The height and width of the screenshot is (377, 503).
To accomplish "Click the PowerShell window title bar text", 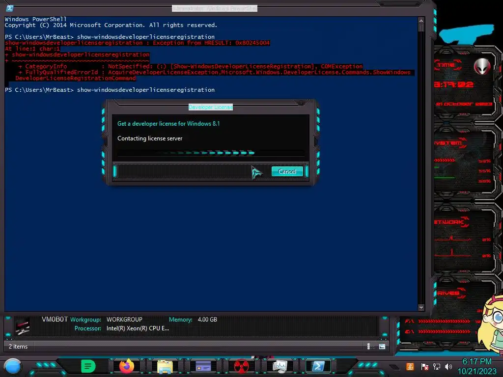I will click(215, 8).
